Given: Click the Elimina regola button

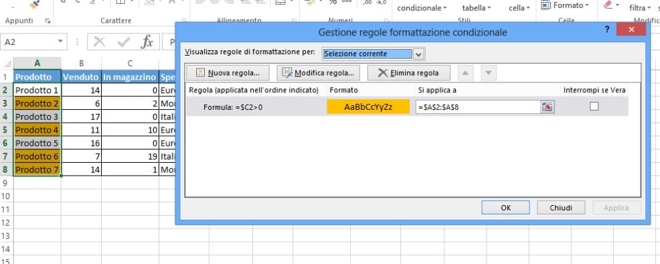Looking at the screenshot, I should tap(409, 73).
